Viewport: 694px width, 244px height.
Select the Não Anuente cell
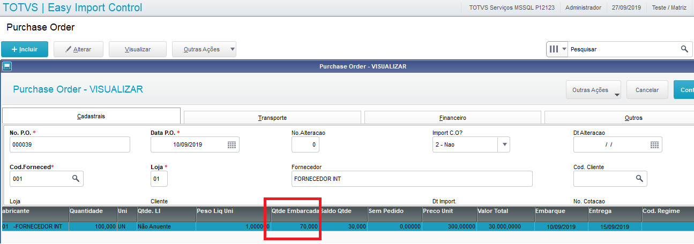[x=166, y=226]
